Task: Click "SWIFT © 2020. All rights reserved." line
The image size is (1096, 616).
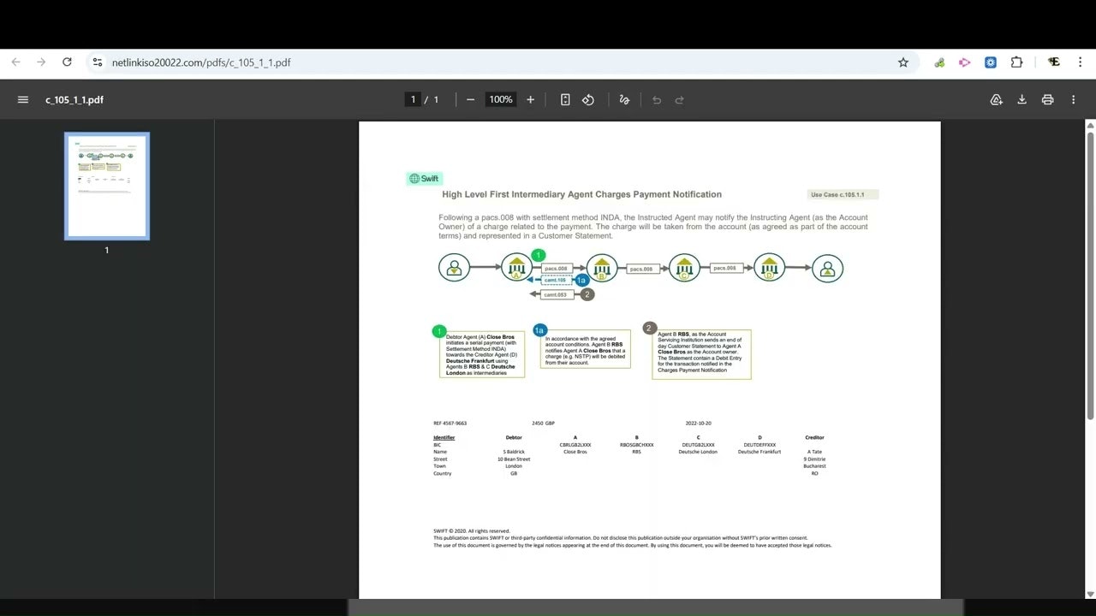Action: coord(471,530)
